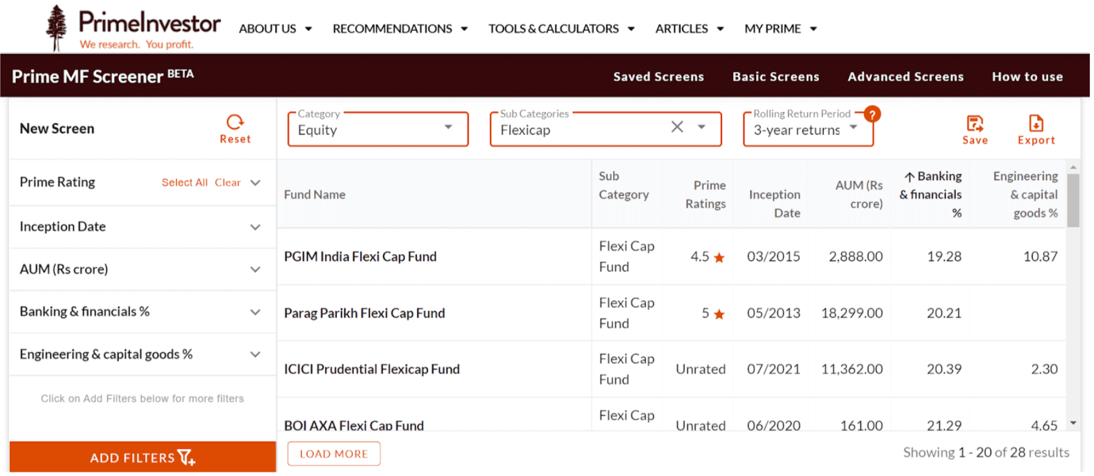
Task: Click the engineering value 2.30
Action: [x=1044, y=370]
